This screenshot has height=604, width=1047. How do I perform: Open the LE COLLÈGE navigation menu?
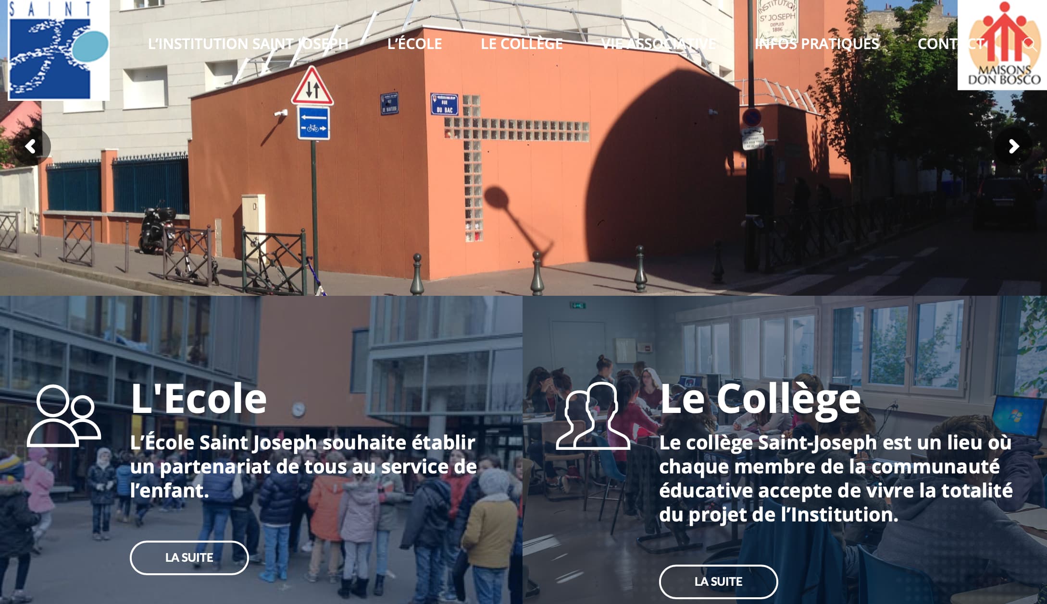(522, 44)
